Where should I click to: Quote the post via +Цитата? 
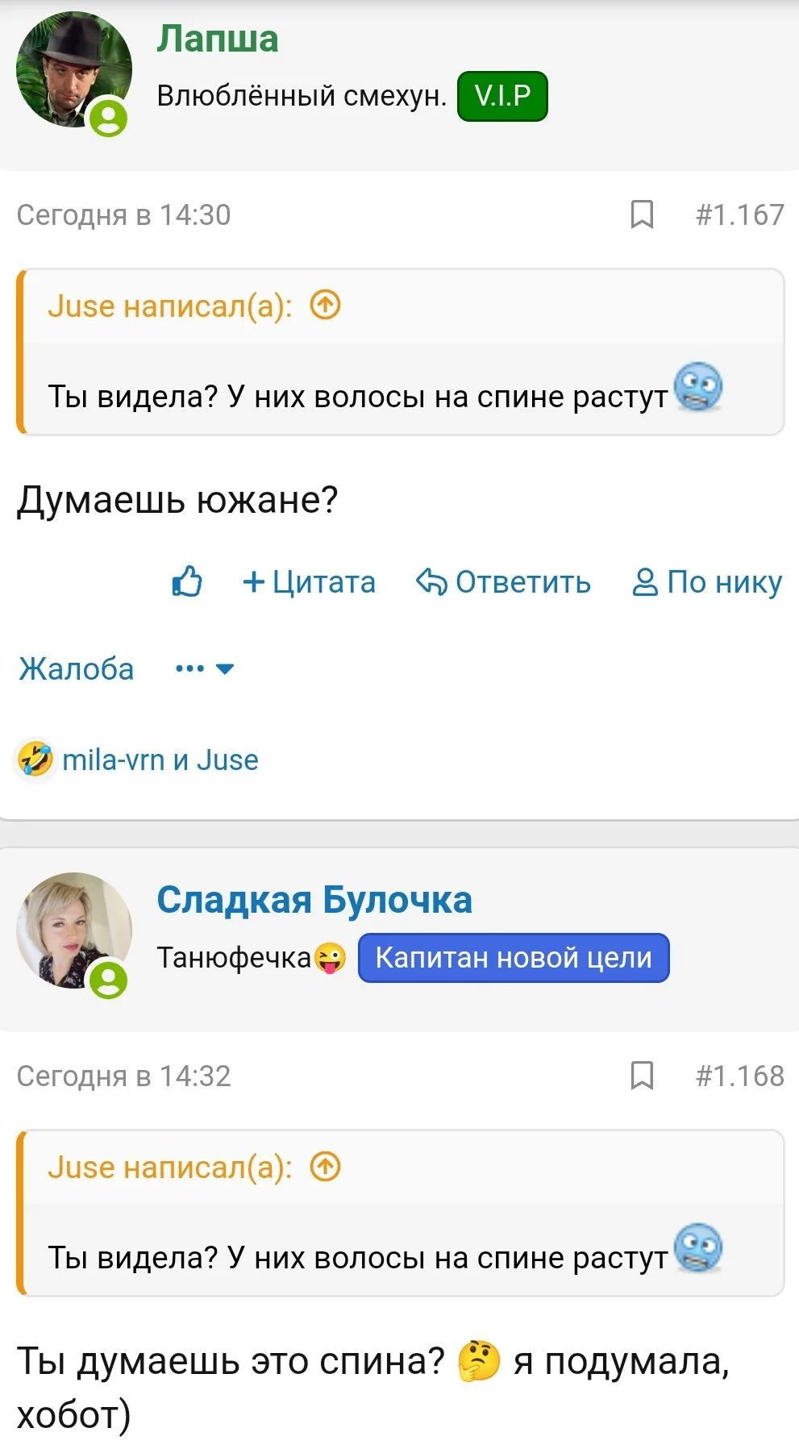(307, 582)
